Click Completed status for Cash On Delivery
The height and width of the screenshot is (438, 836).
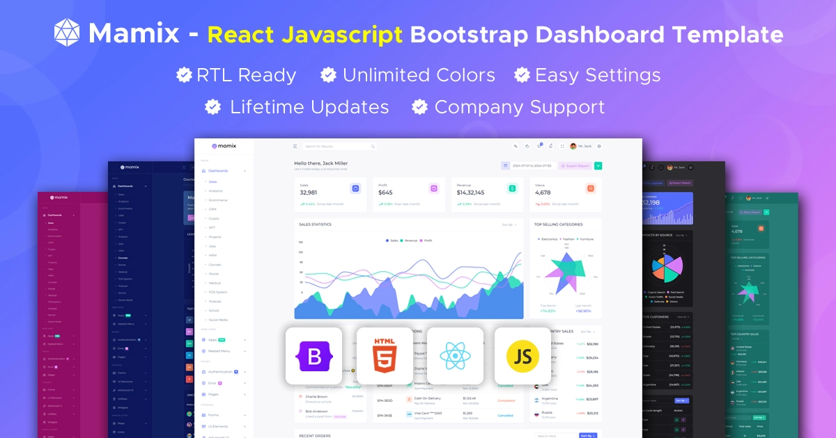pos(506,400)
